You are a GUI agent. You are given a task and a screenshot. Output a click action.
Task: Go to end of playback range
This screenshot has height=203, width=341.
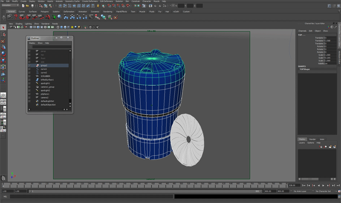338,186
